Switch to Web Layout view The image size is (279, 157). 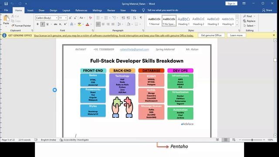pyautogui.click(x=234, y=140)
